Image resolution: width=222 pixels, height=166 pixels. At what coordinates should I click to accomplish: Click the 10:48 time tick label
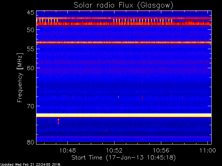pos(68,150)
